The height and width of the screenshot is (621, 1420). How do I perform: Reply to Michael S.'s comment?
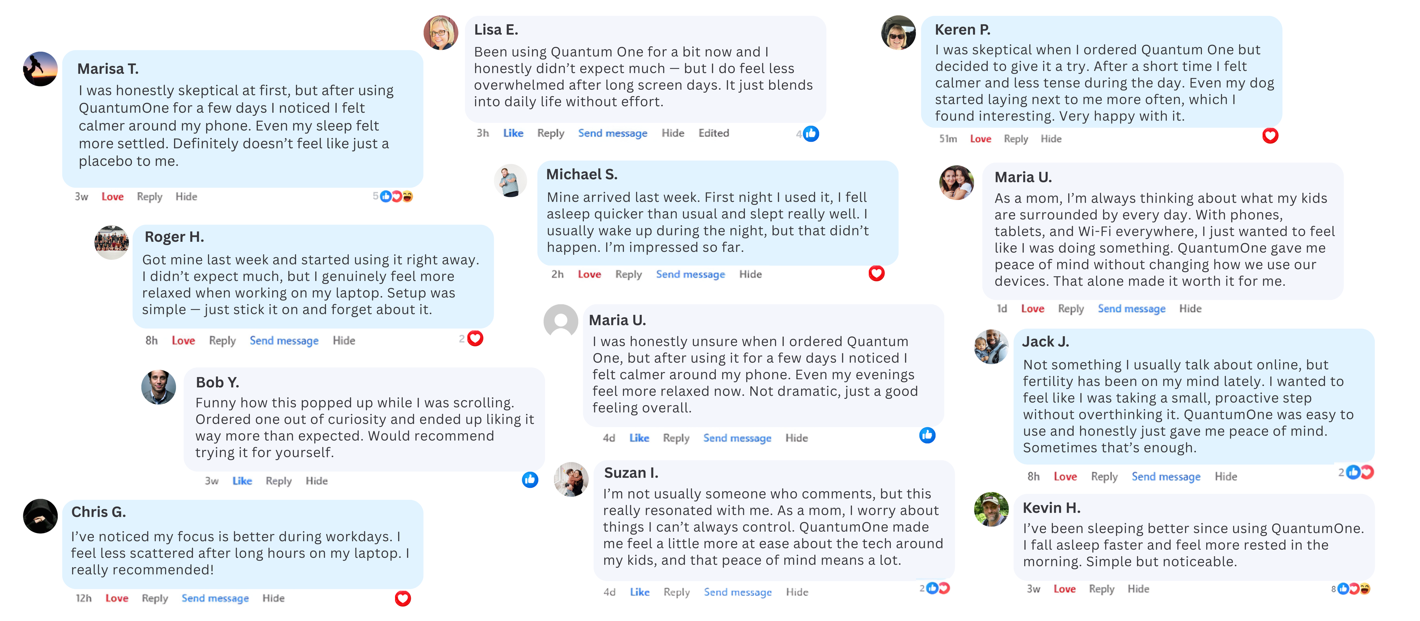(628, 274)
